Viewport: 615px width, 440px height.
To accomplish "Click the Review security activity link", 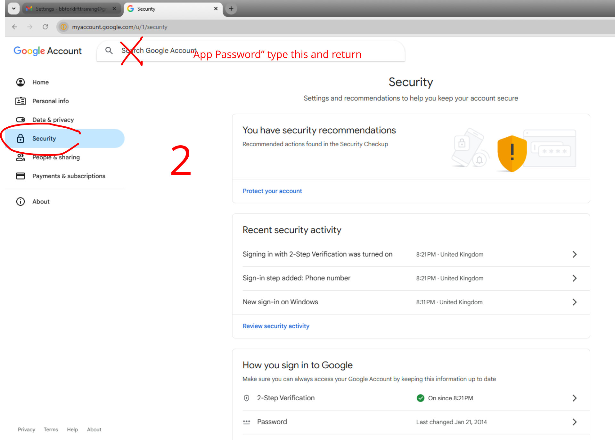I will click(276, 326).
